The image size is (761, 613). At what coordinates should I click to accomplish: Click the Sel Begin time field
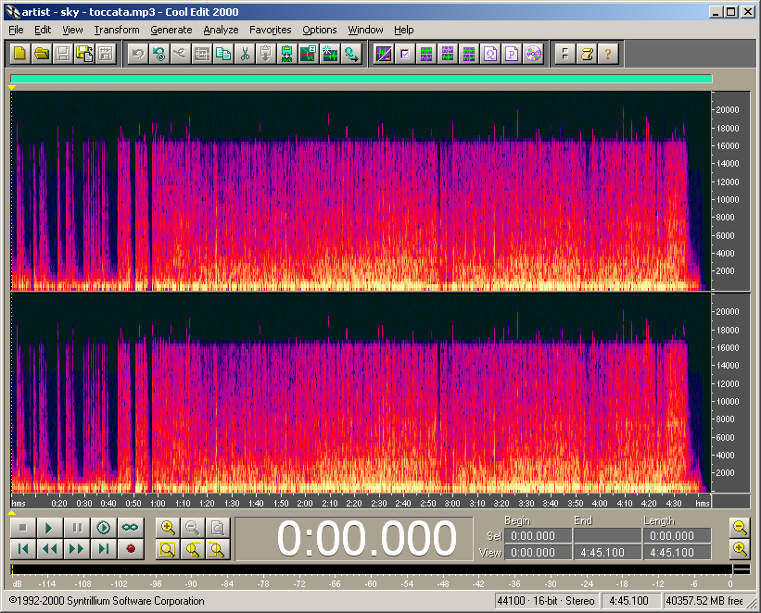pyautogui.click(x=537, y=536)
